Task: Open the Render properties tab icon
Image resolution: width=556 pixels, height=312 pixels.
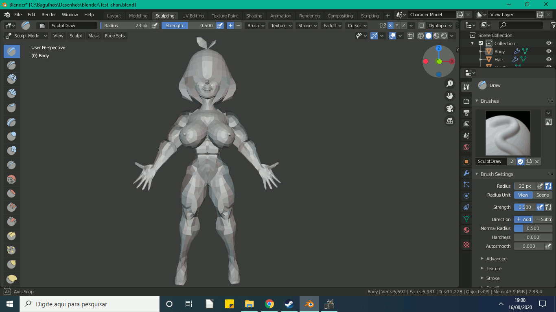Action: pyautogui.click(x=466, y=101)
